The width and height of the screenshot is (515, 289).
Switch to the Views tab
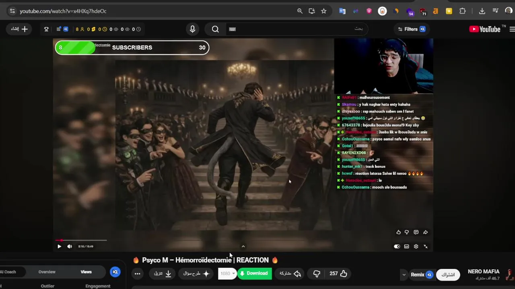[x=86, y=272]
